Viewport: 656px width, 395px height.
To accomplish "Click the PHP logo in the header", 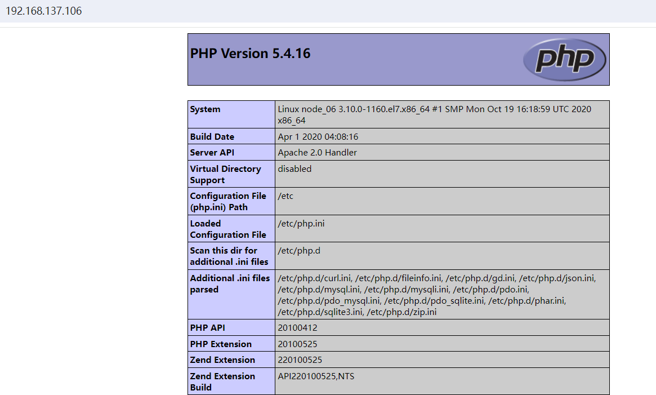I will (x=564, y=60).
